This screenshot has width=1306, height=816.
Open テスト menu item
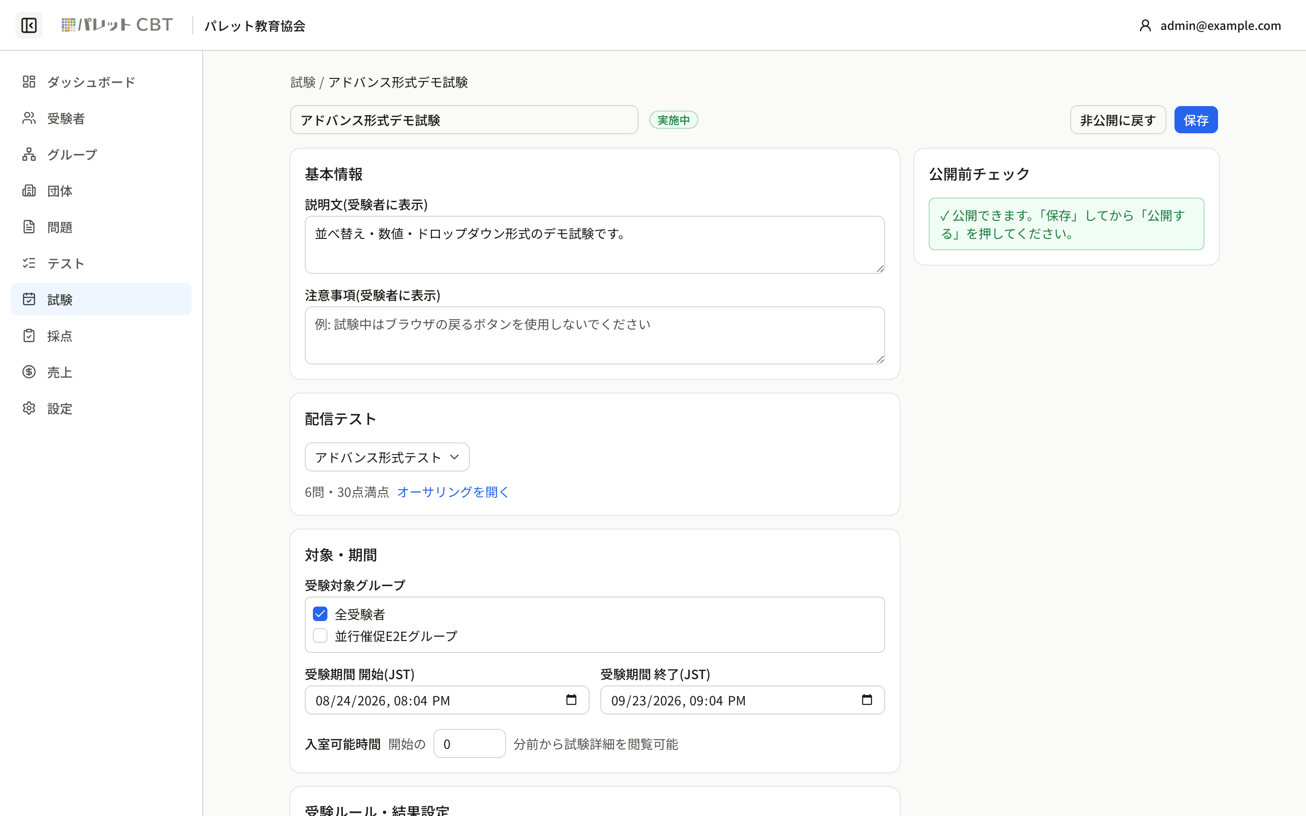pyautogui.click(x=101, y=263)
